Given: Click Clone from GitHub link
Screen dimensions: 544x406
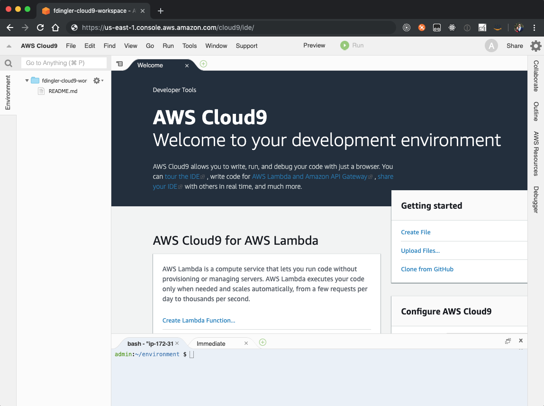Looking at the screenshot, I should (x=427, y=269).
